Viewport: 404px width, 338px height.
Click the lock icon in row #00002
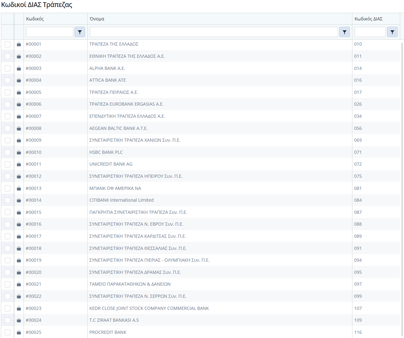(19, 56)
